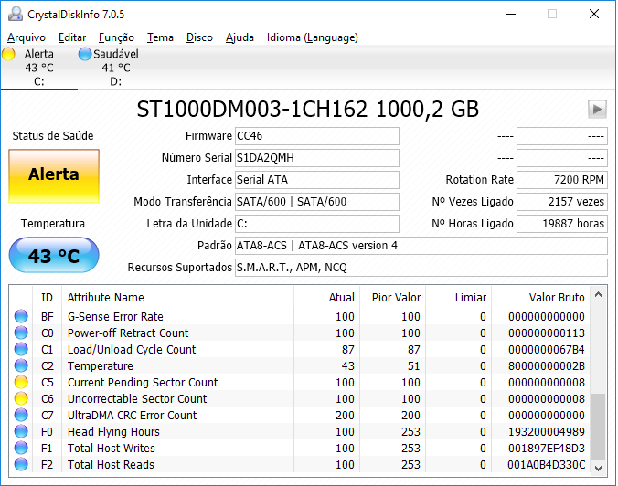Click the Modo Transferência SATA/600 field
The height and width of the screenshot is (486, 618).
[x=317, y=202]
